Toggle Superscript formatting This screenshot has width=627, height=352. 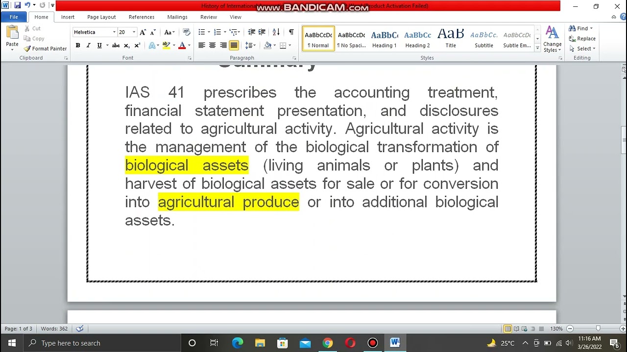pos(137,45)
